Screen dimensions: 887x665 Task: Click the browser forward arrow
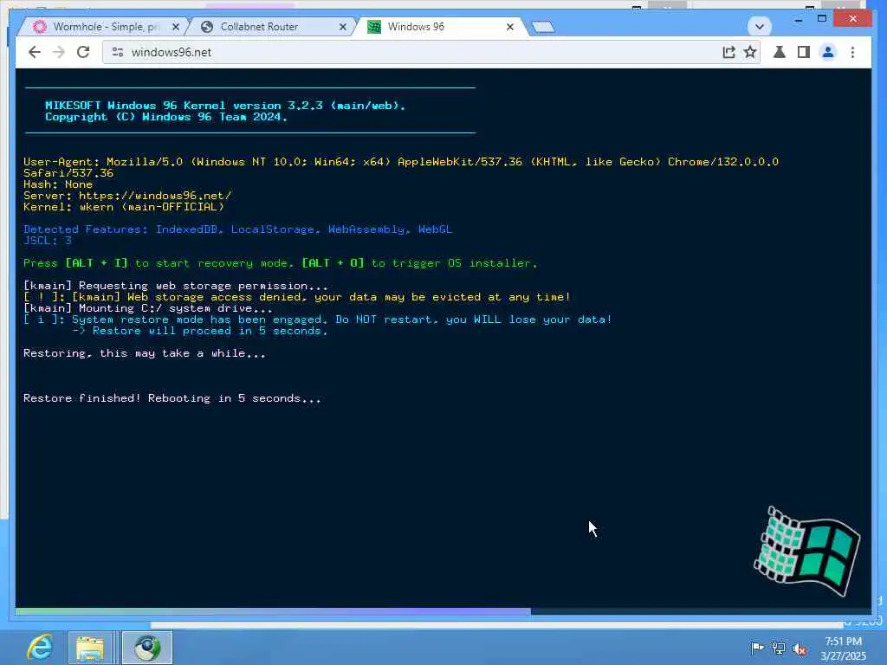tap(59, 52)
